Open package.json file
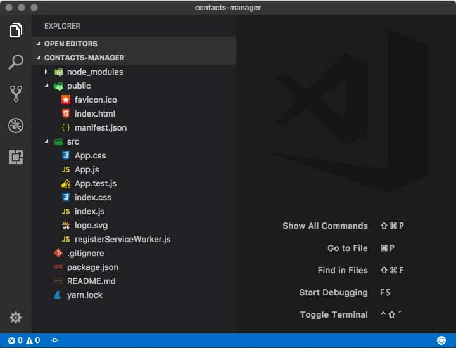Image resolution: width=456 pixels, height=348 pixels. click(x=92, y=267)
